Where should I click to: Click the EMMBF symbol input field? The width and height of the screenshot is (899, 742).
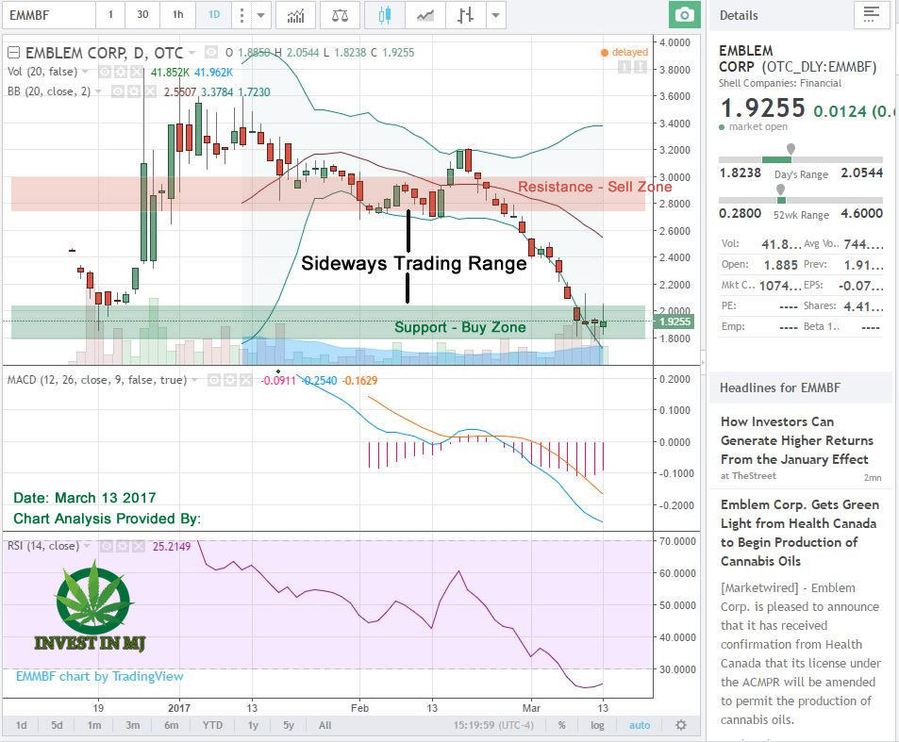click(x=48, y=15)
